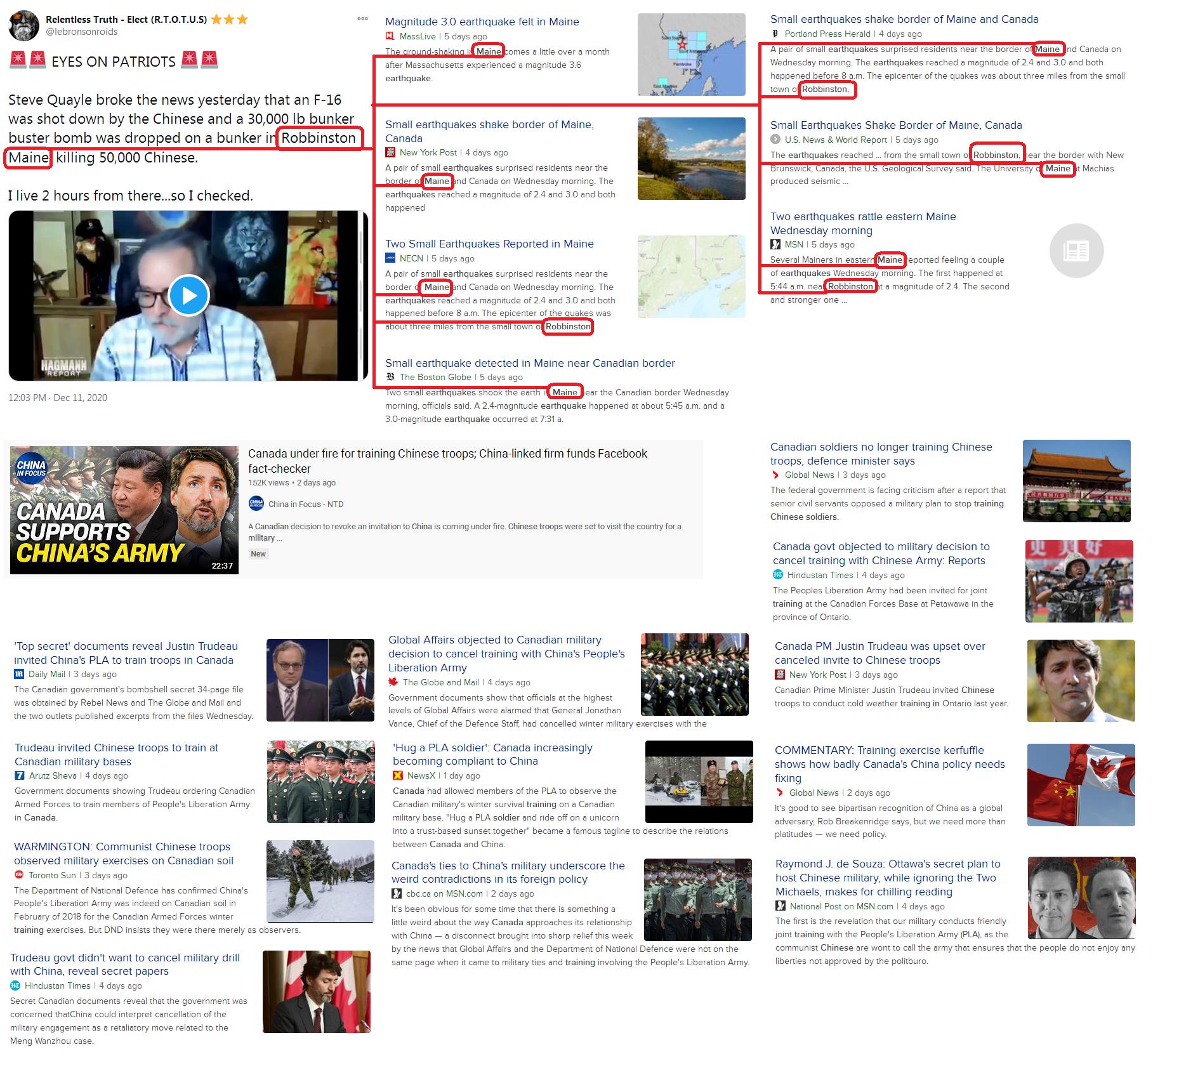Open the @lebronsonroids handle
The height and width of the screenshot is (1068, 1179).
coord(81,32)
